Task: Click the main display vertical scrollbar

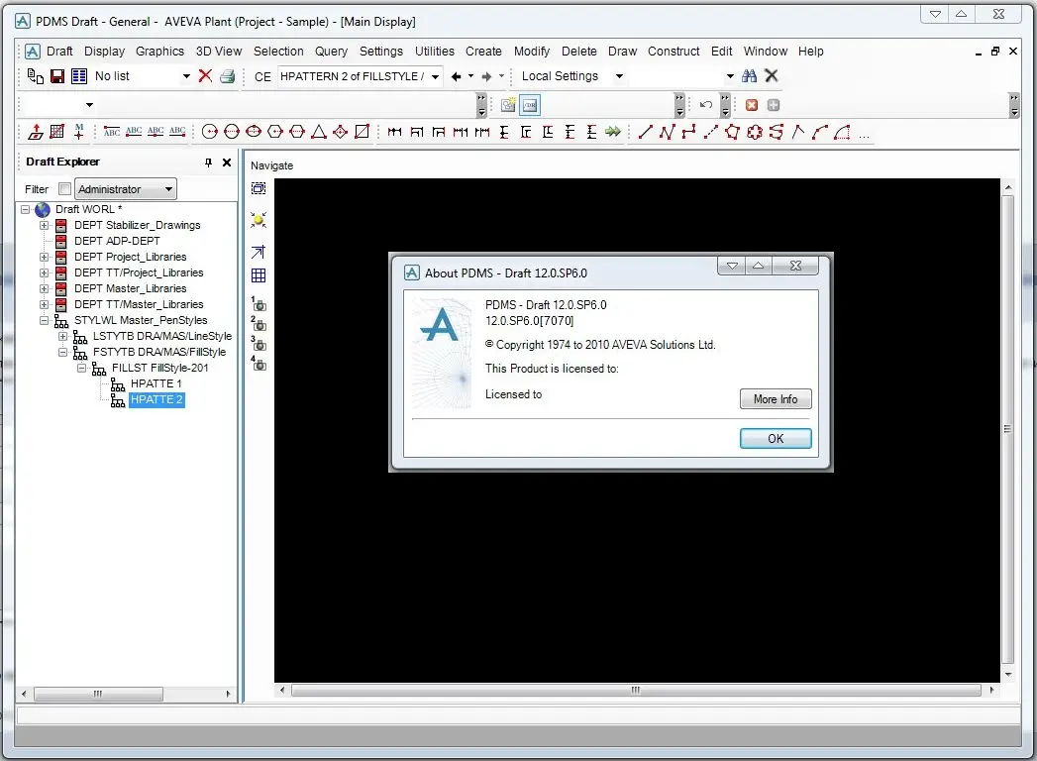Action: point(1008,431)
